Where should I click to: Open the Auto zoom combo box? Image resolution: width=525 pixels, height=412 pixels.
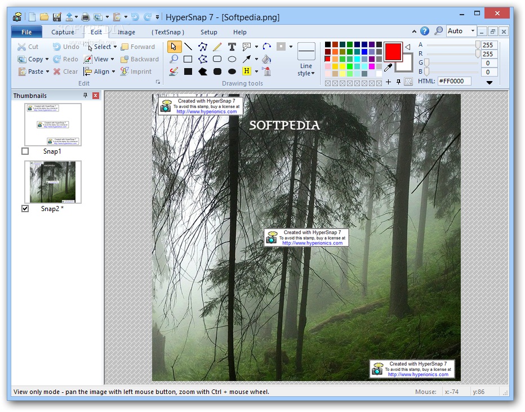pyautogui.click(x=461, y=31)
